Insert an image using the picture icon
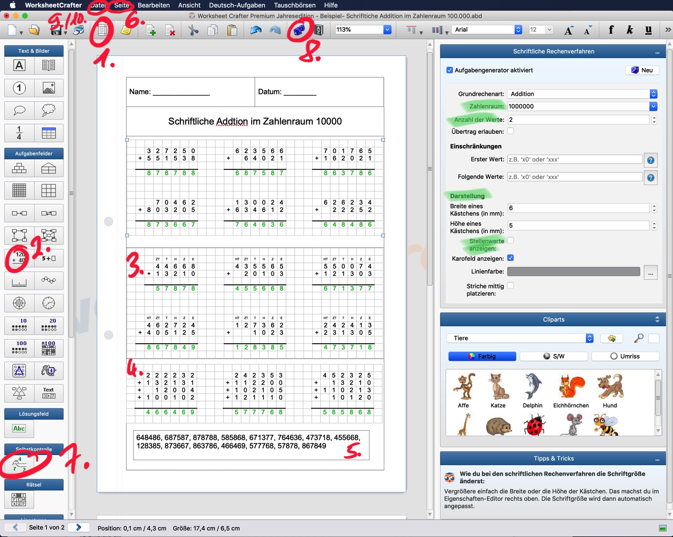This screenshot has height=537, width=673. click(x=48, y=88)
